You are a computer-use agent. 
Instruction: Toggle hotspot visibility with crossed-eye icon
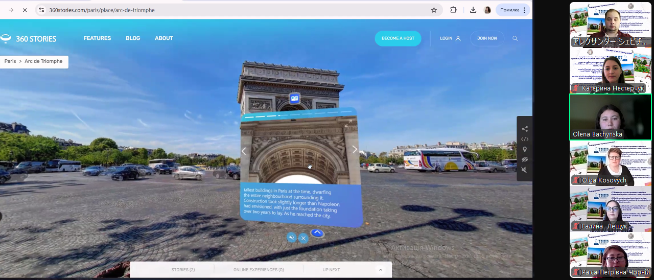[x=525, y=159]
